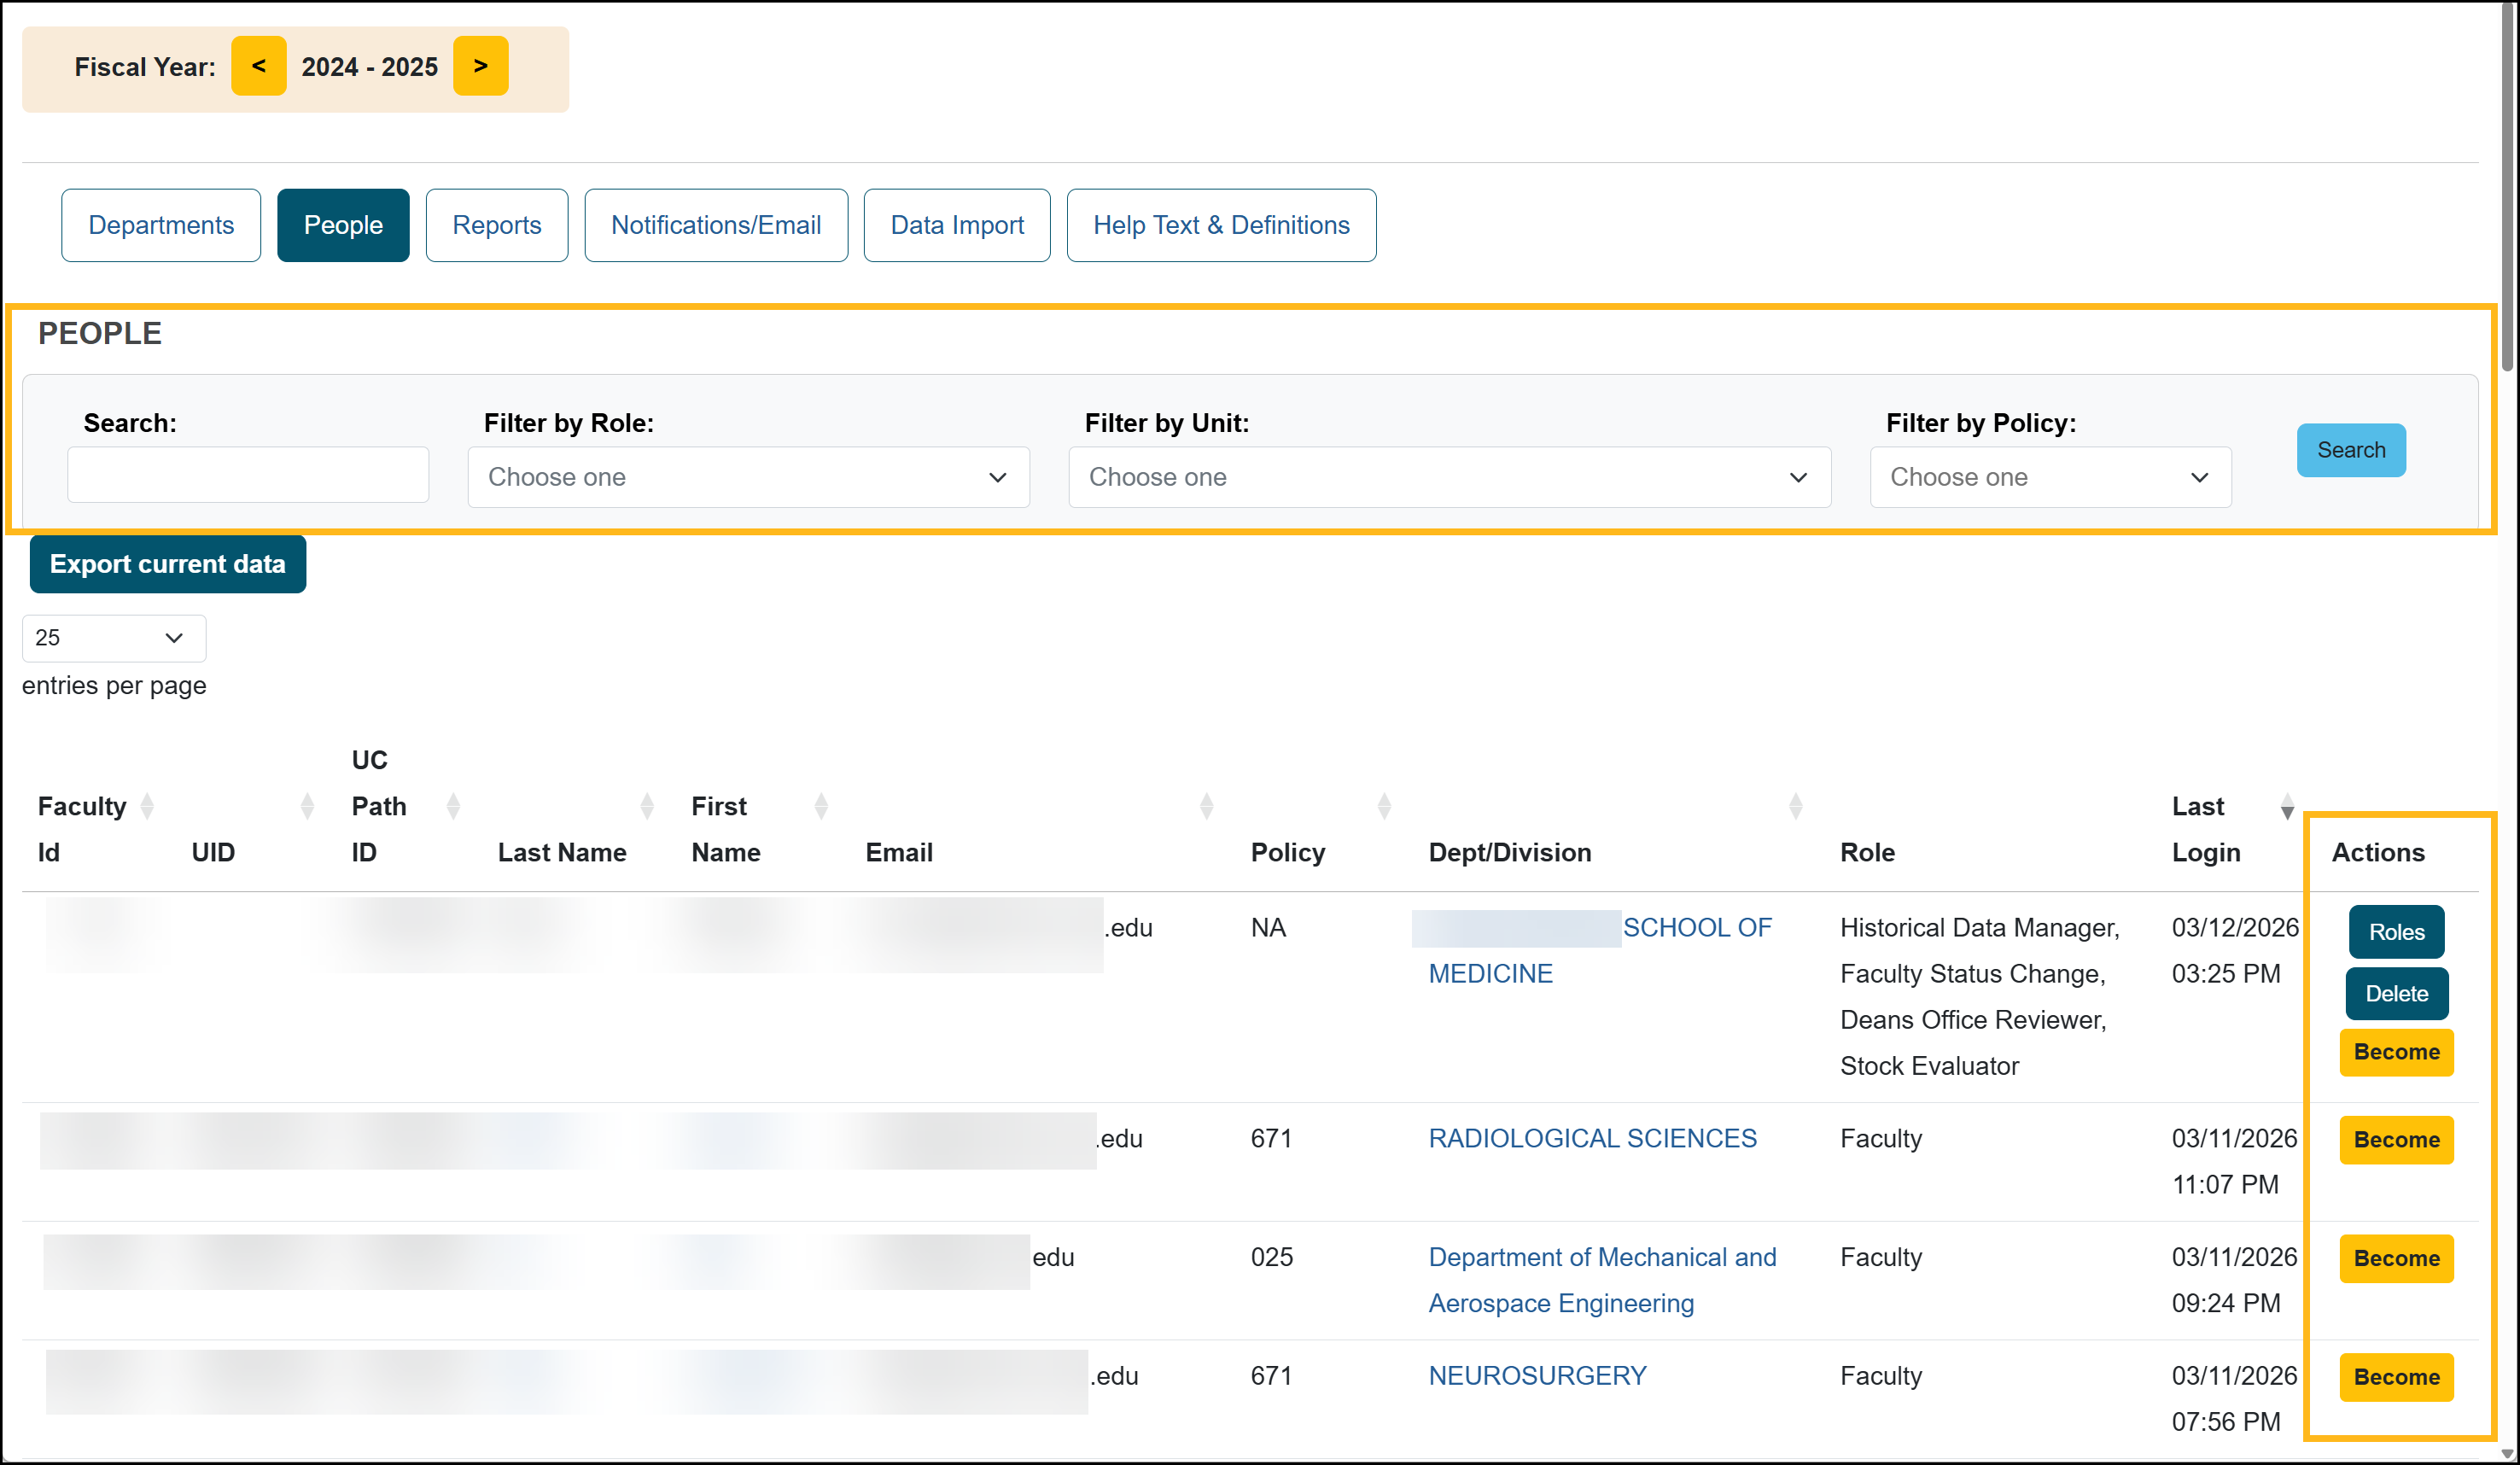The width and height of the screenshot is (2520, 1465).
Task: Open the Reports tab
Action: (x=496, y=225)
